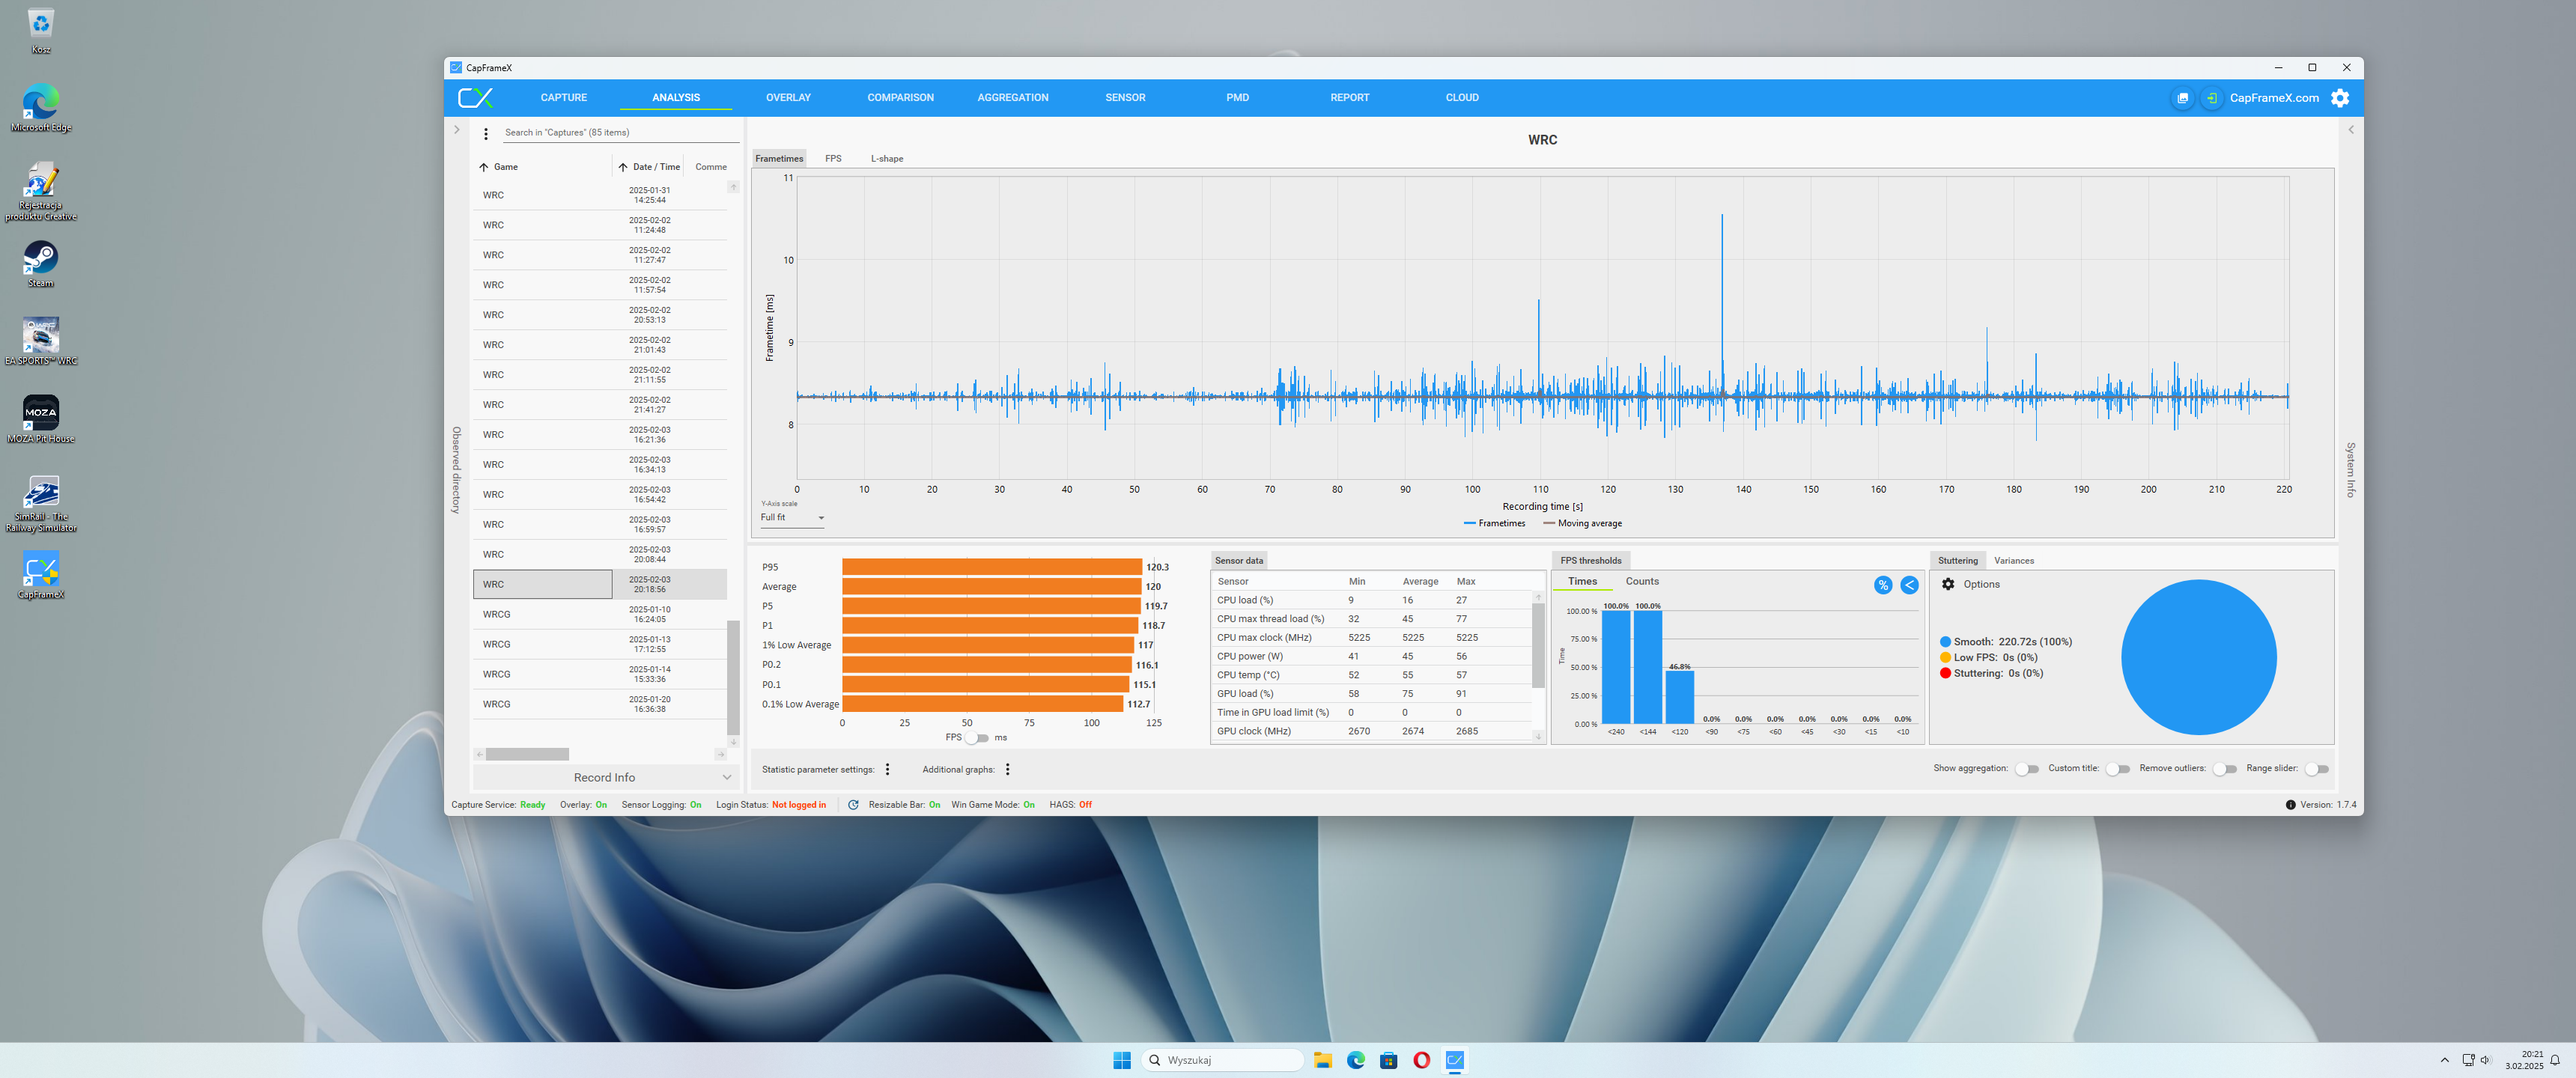
Task: Open Y-Axis scale Full fit dropdown
Action: coord(792,518)
